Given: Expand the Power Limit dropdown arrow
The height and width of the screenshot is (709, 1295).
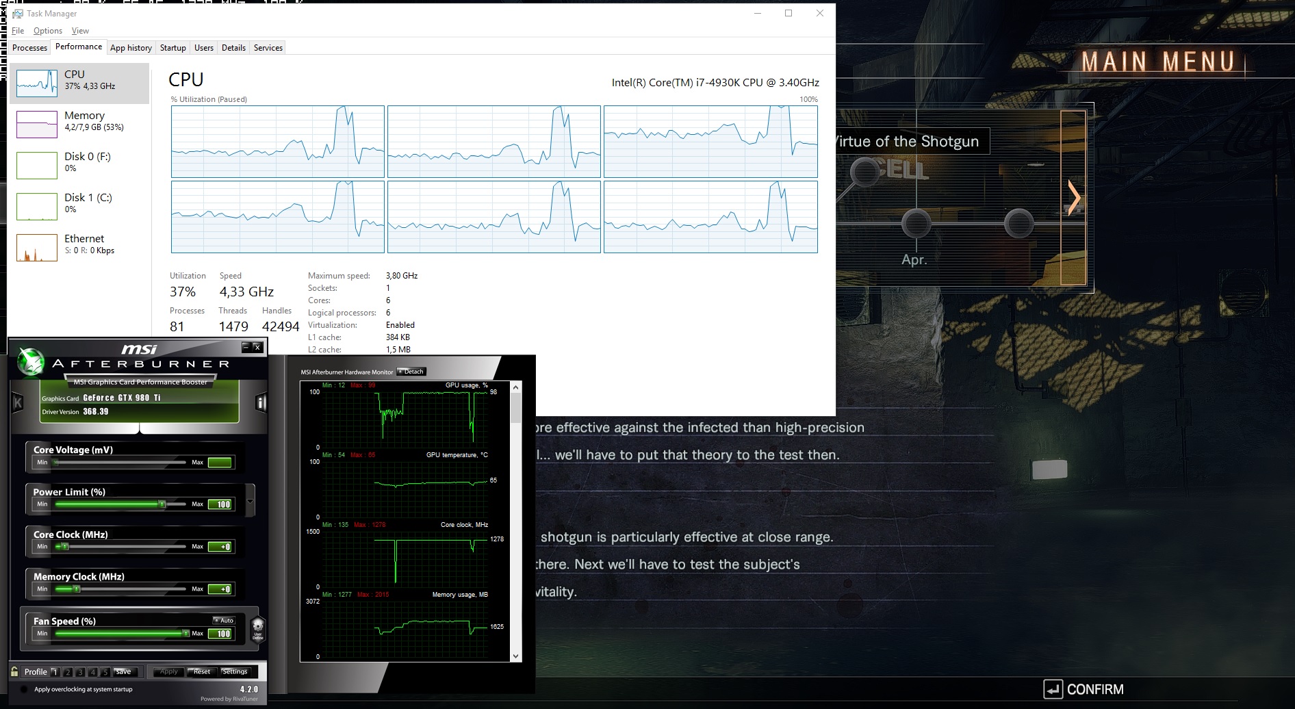Looking at the screenshot, I should coord(251,501).
